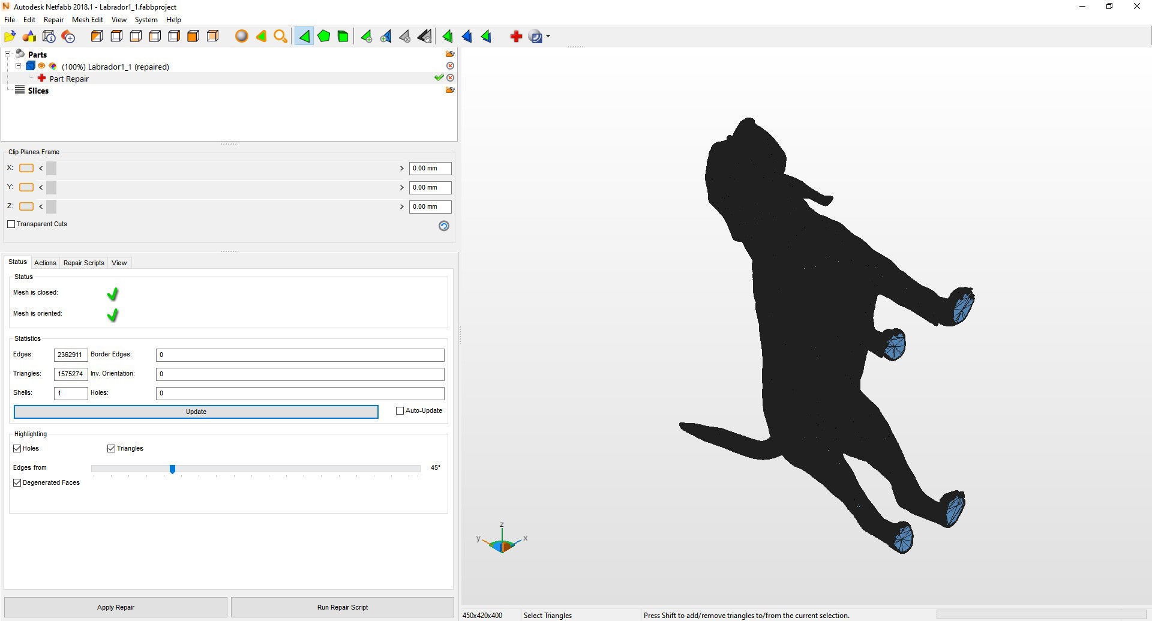The height and width of the screenshot is (621, 1152).
Task: Collapse the Parts tree node
Action: pos(8,54)
